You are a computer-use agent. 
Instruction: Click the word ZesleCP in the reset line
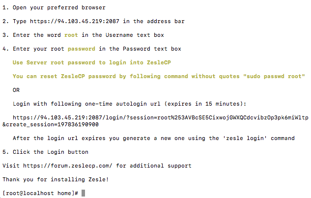click(x=73, y=76)
